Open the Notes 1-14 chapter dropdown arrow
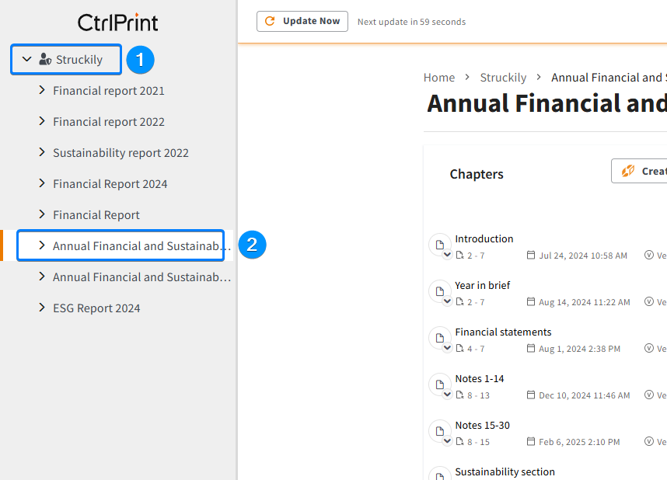Viewport: 667px width, 480px height. 447,395
